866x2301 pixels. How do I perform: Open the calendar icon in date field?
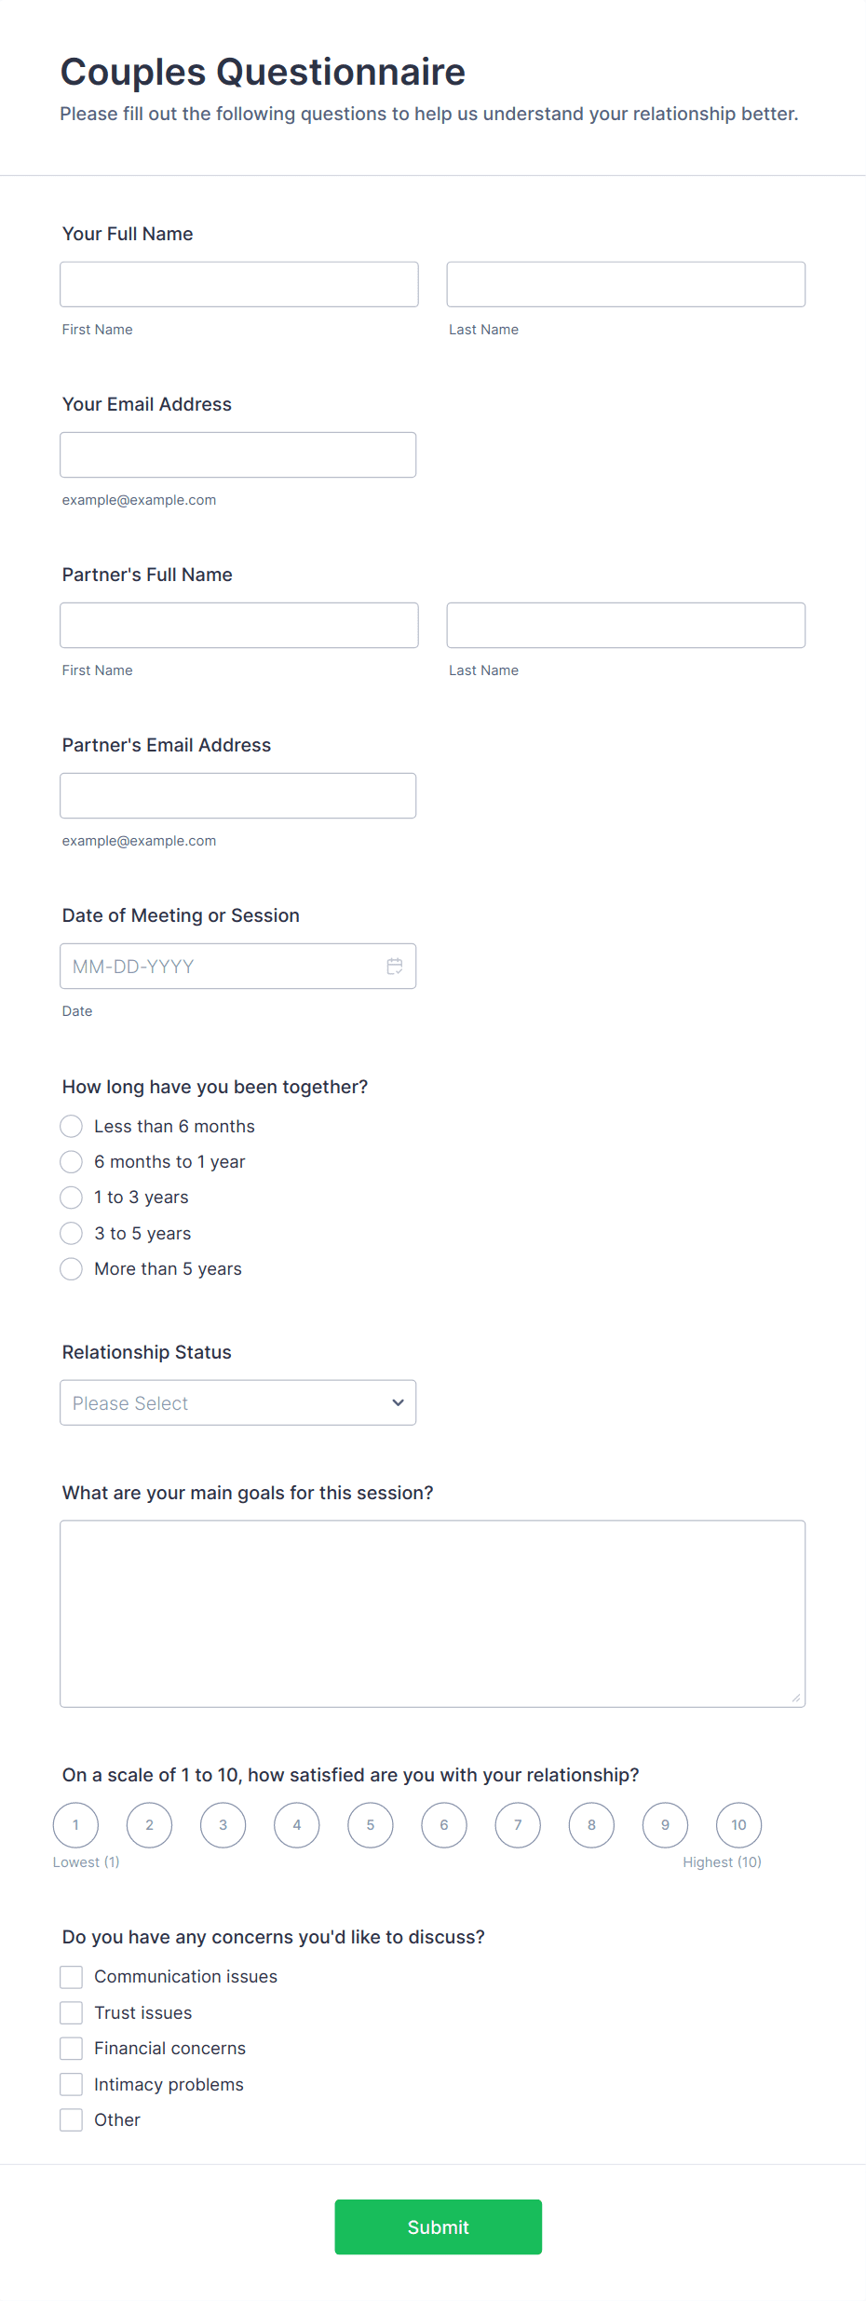(x=395, y=967)
